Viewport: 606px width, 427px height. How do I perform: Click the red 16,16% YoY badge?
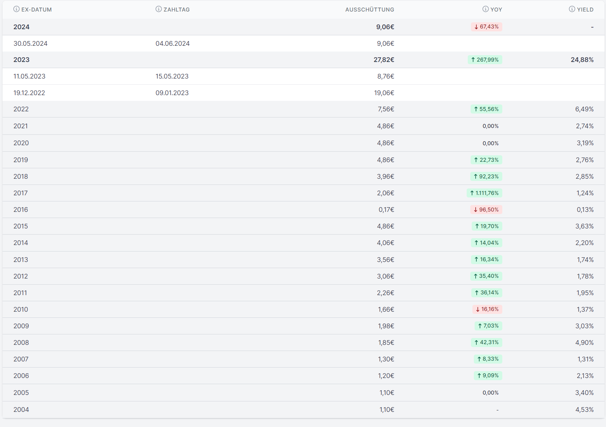[487, 309]
